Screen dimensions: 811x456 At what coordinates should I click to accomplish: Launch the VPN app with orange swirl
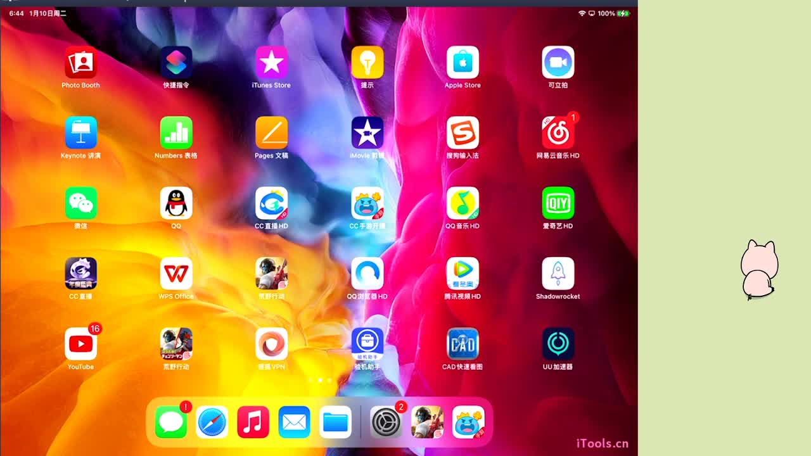coord(272,343)
